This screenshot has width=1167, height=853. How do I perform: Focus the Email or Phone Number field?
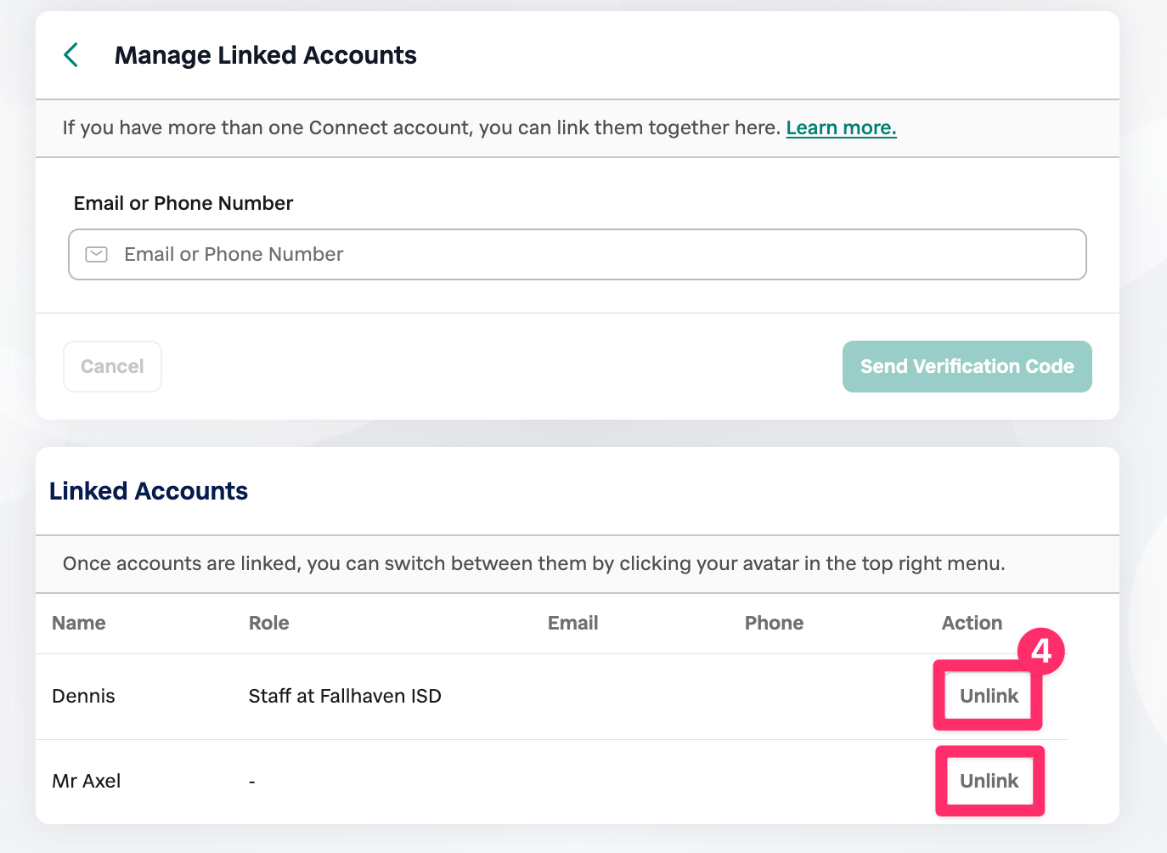pyautogui.click(x=578, y=254)
